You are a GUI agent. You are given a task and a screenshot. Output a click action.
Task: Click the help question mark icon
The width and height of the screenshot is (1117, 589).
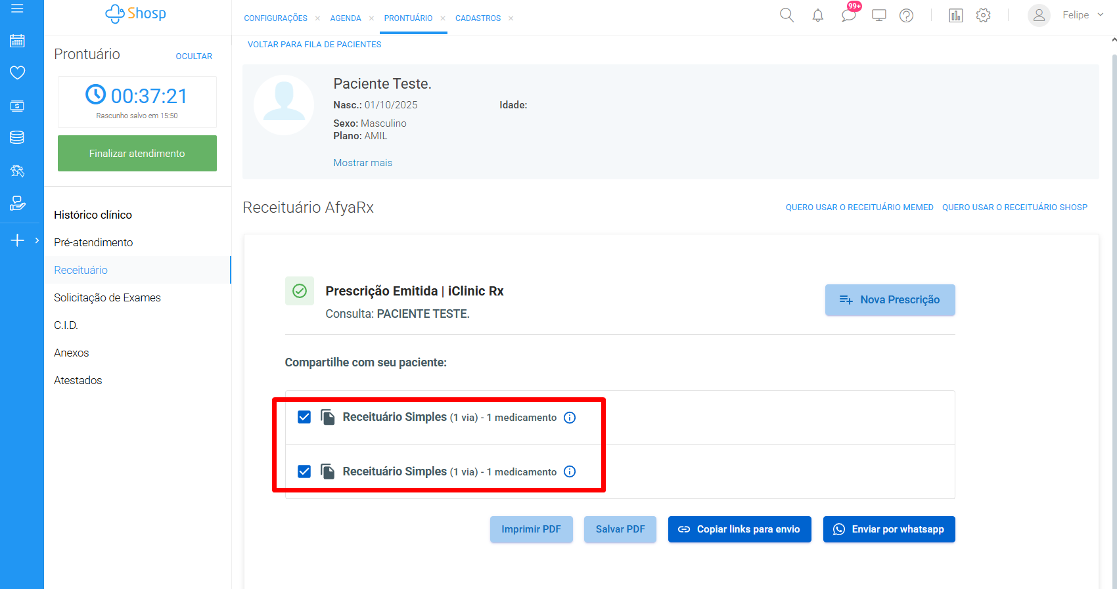(x=906, y=16)
